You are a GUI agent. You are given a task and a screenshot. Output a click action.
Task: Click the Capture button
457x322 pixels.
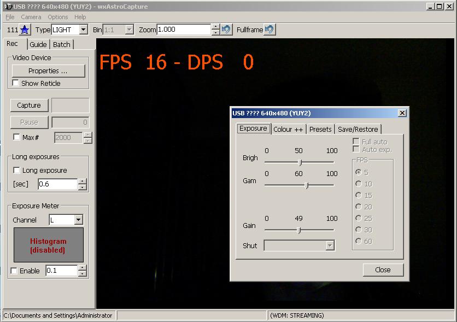point(29,105)
